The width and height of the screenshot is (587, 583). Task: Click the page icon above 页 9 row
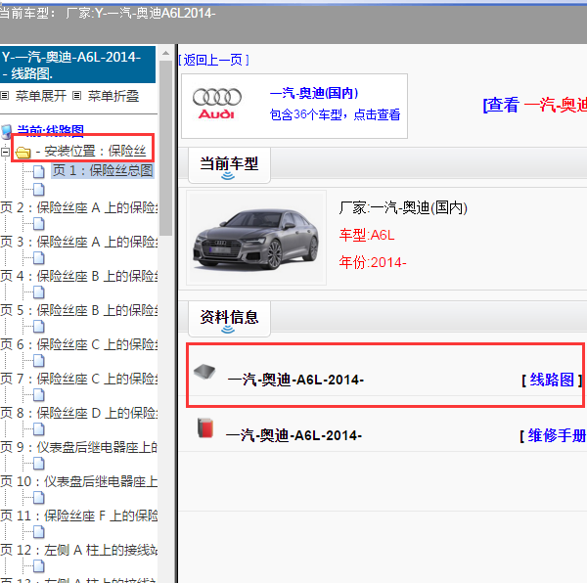(38, 429)
